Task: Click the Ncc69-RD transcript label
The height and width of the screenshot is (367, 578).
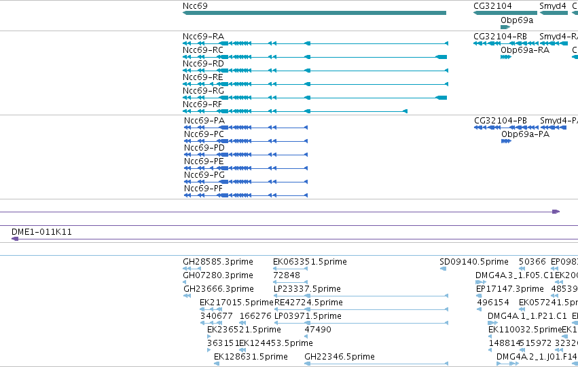Action: [204, 64]
